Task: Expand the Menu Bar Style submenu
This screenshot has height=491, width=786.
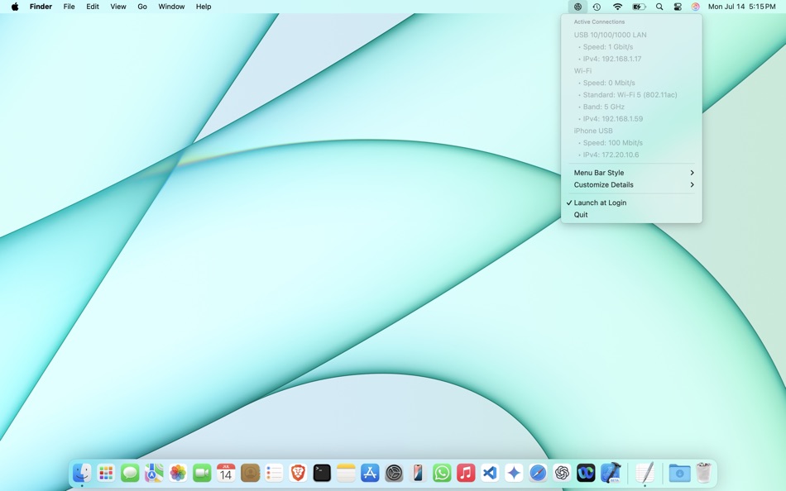Action: 598,173
